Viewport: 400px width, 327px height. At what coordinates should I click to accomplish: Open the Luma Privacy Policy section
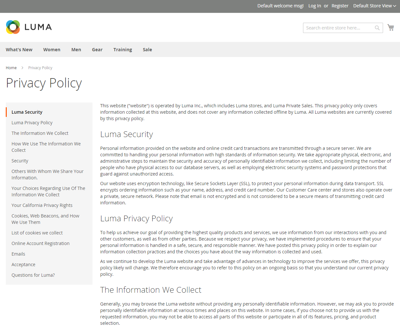tap(32, 122)
